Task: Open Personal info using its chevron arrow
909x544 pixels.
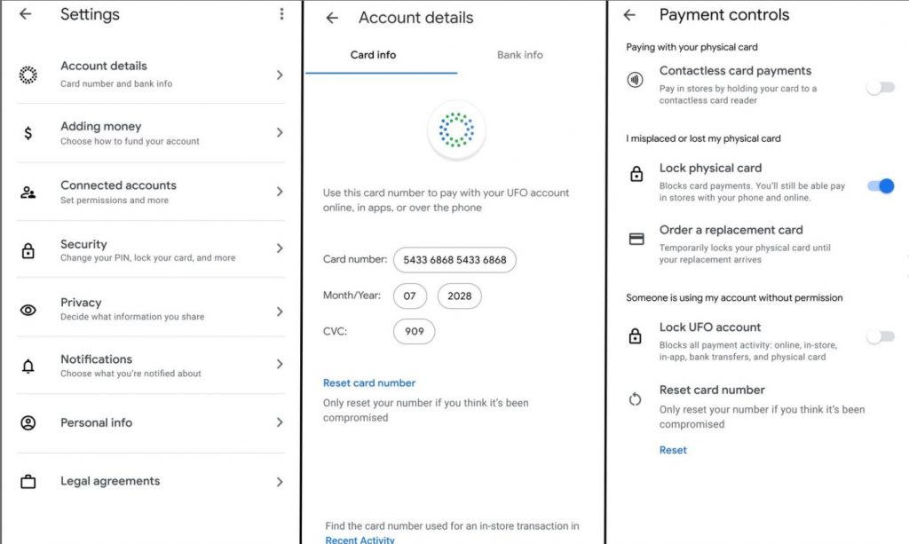Action: 280,422
